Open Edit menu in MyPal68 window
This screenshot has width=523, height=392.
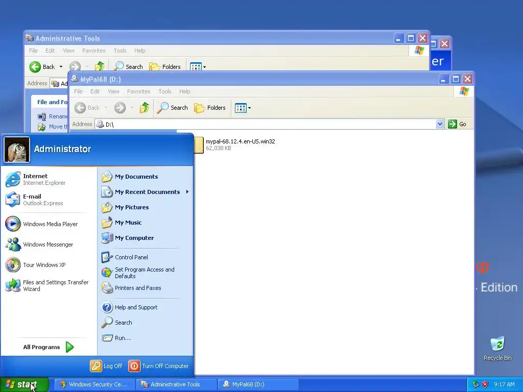click(95, 91)
